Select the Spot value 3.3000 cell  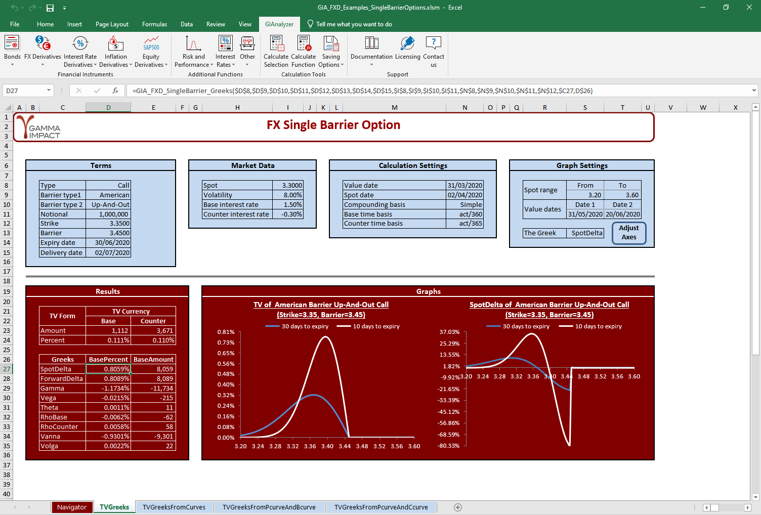(287, 185)
